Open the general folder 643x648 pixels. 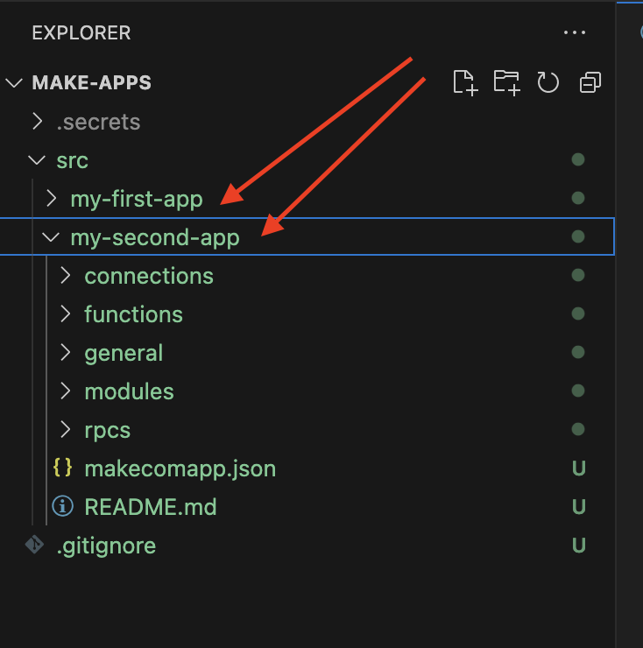(x=124, y=353)
